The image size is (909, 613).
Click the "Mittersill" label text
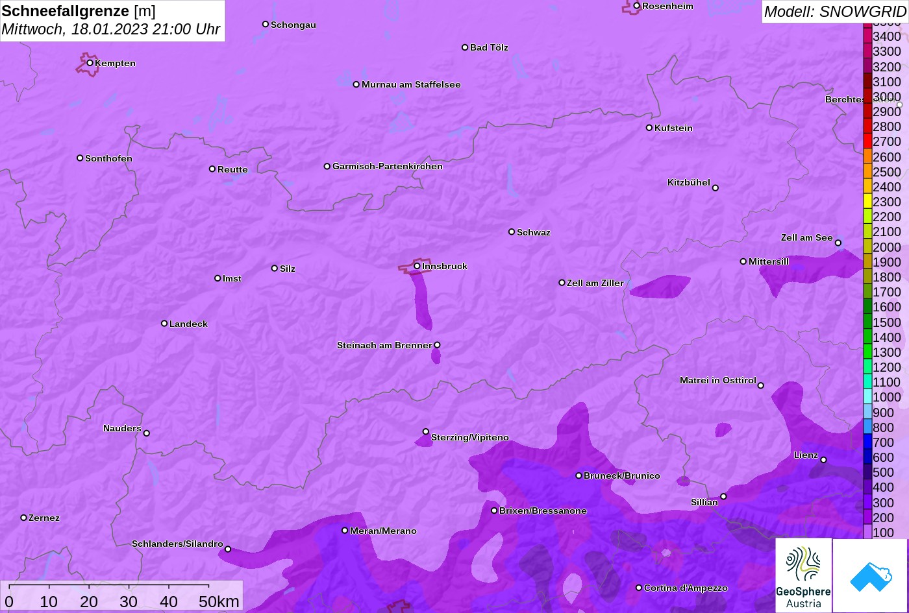769,261
